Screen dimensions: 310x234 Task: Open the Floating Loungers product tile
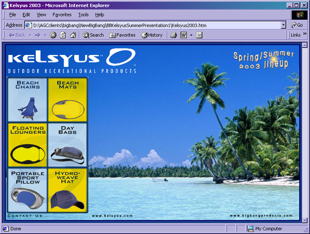[x=27, y=145]
